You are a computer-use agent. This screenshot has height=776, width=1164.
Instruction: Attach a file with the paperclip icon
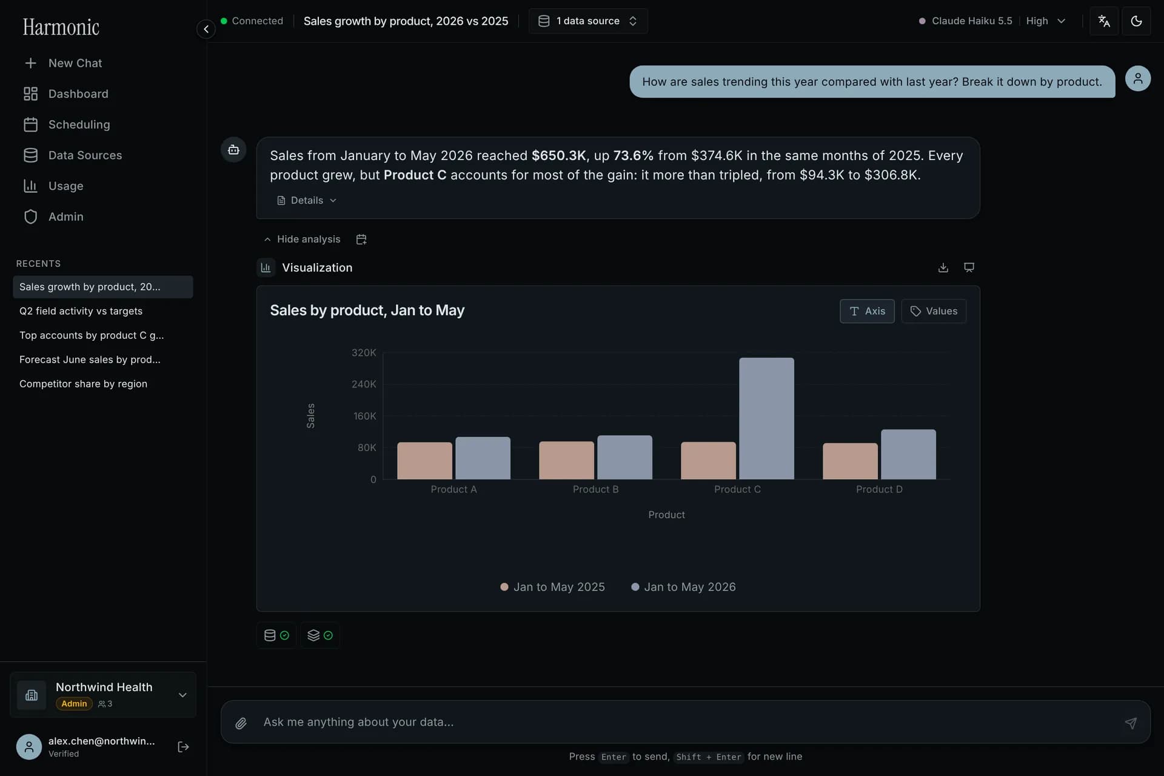click(241, 723)
